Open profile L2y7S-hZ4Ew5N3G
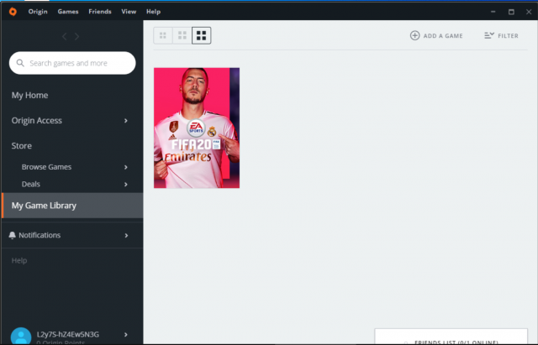 click(68, 334)
